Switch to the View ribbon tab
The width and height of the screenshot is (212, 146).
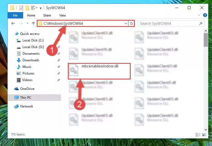click(x=63, y=15)
